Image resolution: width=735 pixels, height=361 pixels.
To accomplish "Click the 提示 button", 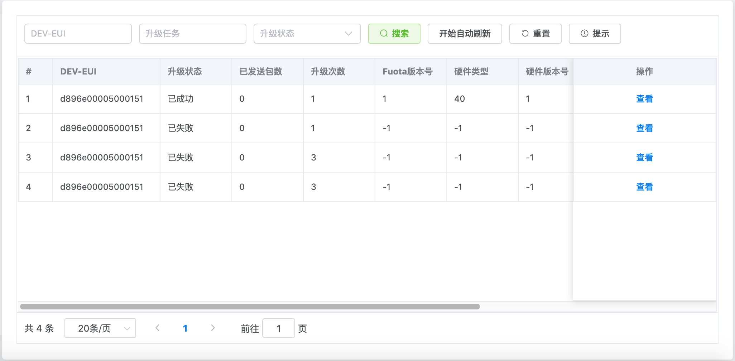I will click(x=595, y=34).
